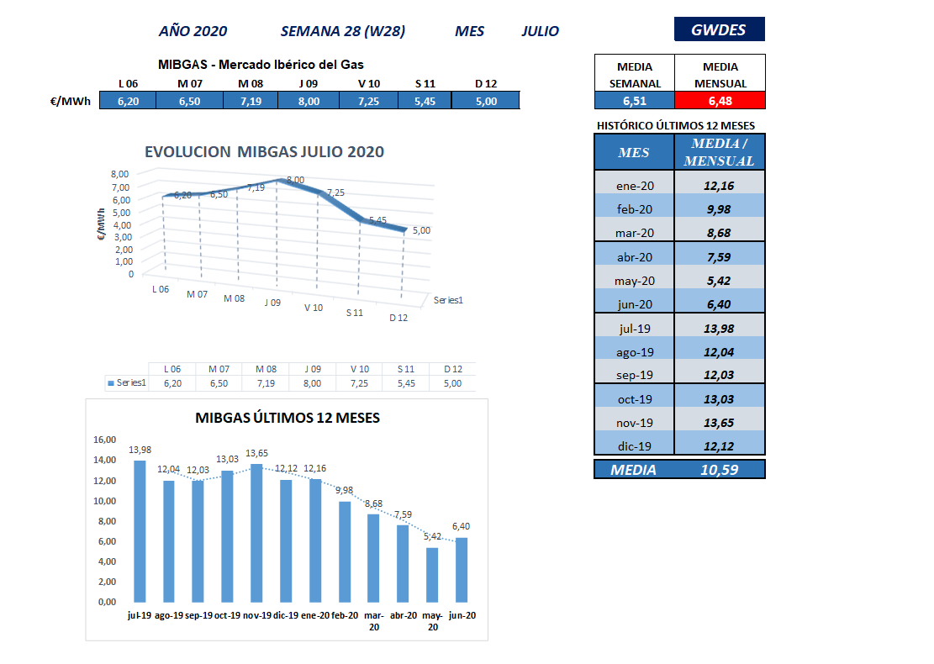Click the nov-19 bar labeled 13,65
934x664 pixels.
click(x=256, y=532)
